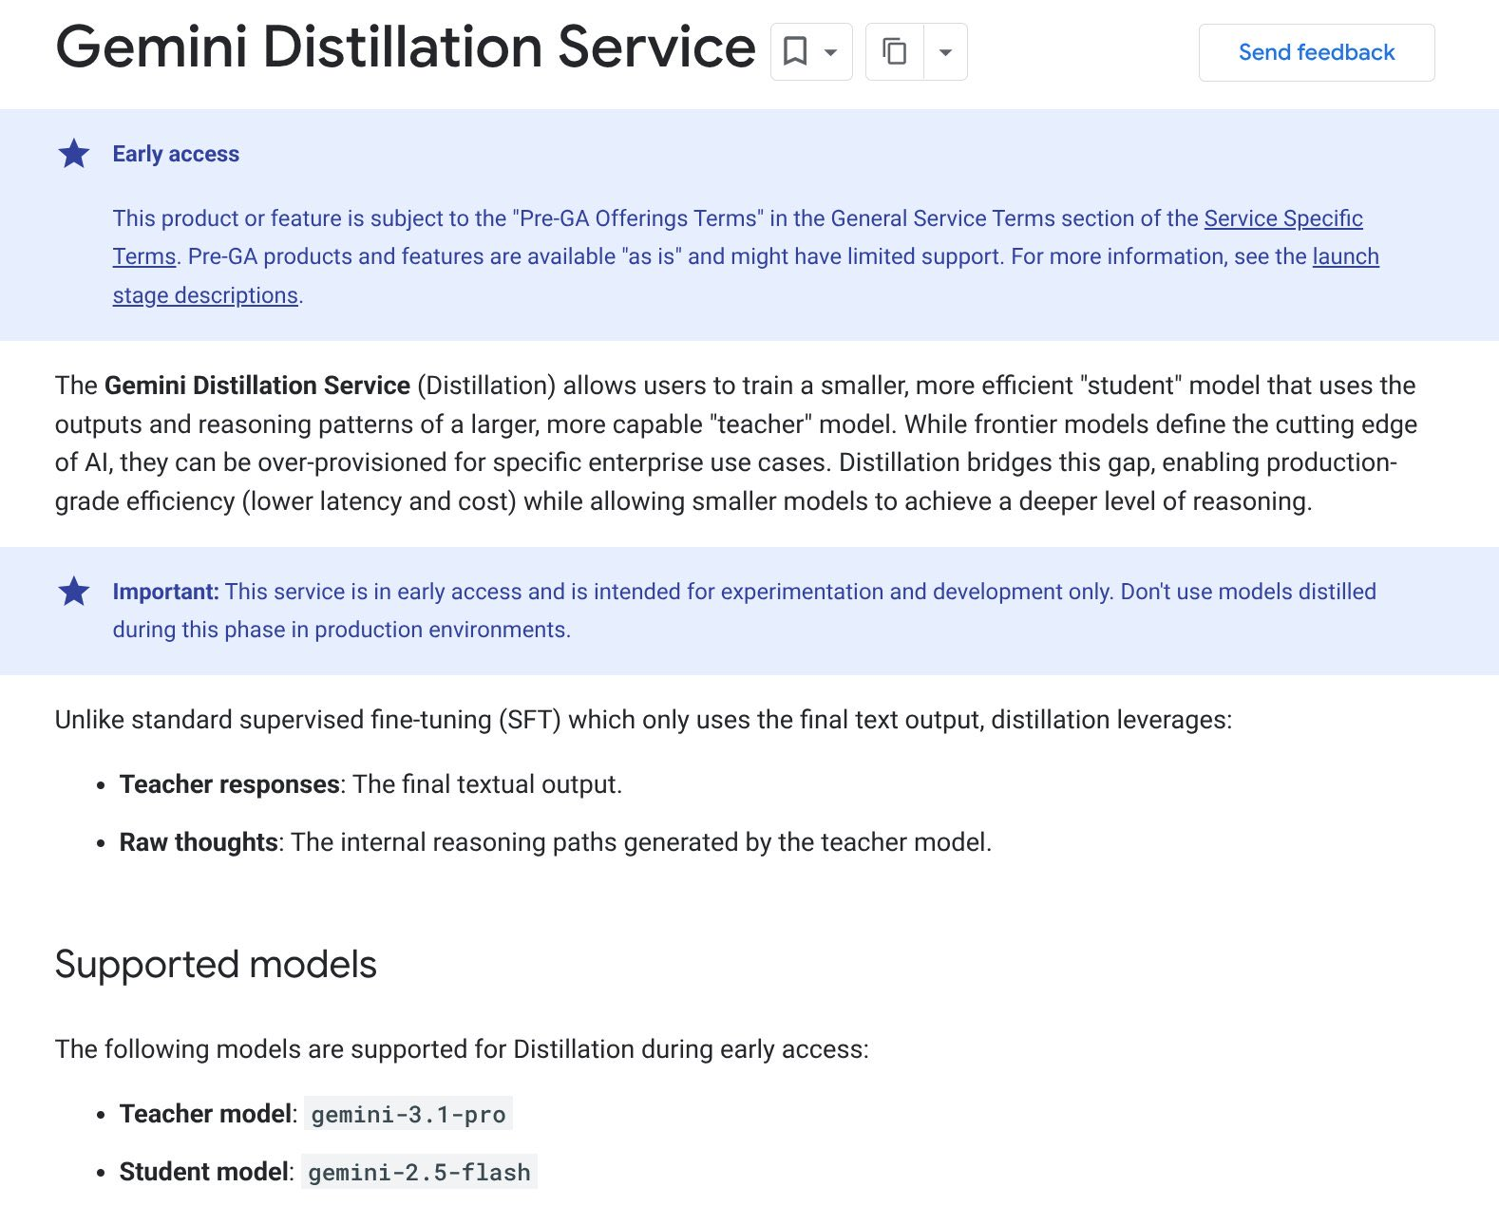
Task: Click the Send feedback button
Action: coord(1317,52)
